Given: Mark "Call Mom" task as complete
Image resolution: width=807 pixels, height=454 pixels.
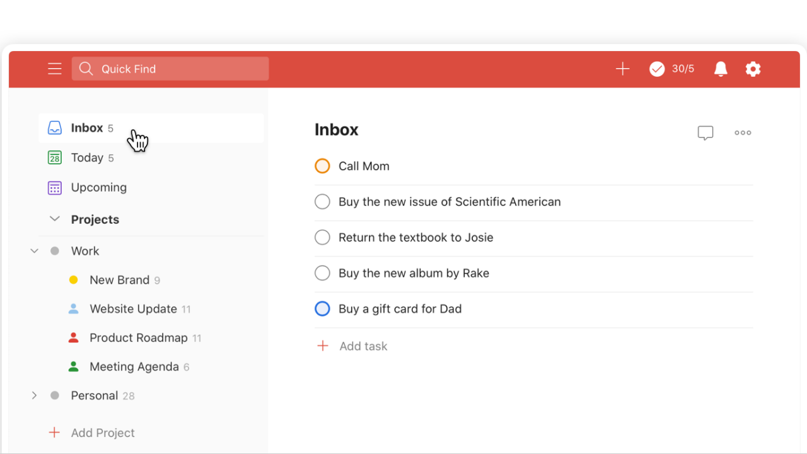Looking at the screenshot, I should point(322,166).
